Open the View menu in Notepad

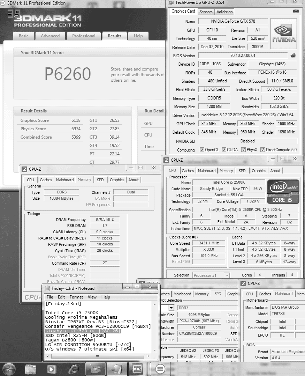point(92,297)
